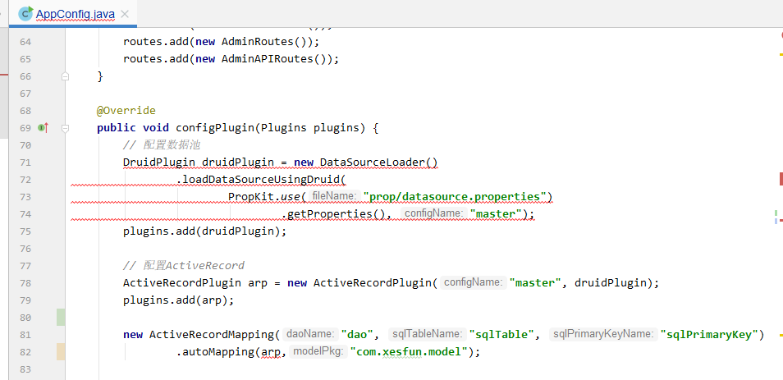
Task: Click the druidPlugin variable declaration on line 71
Action: coord(238,163)
